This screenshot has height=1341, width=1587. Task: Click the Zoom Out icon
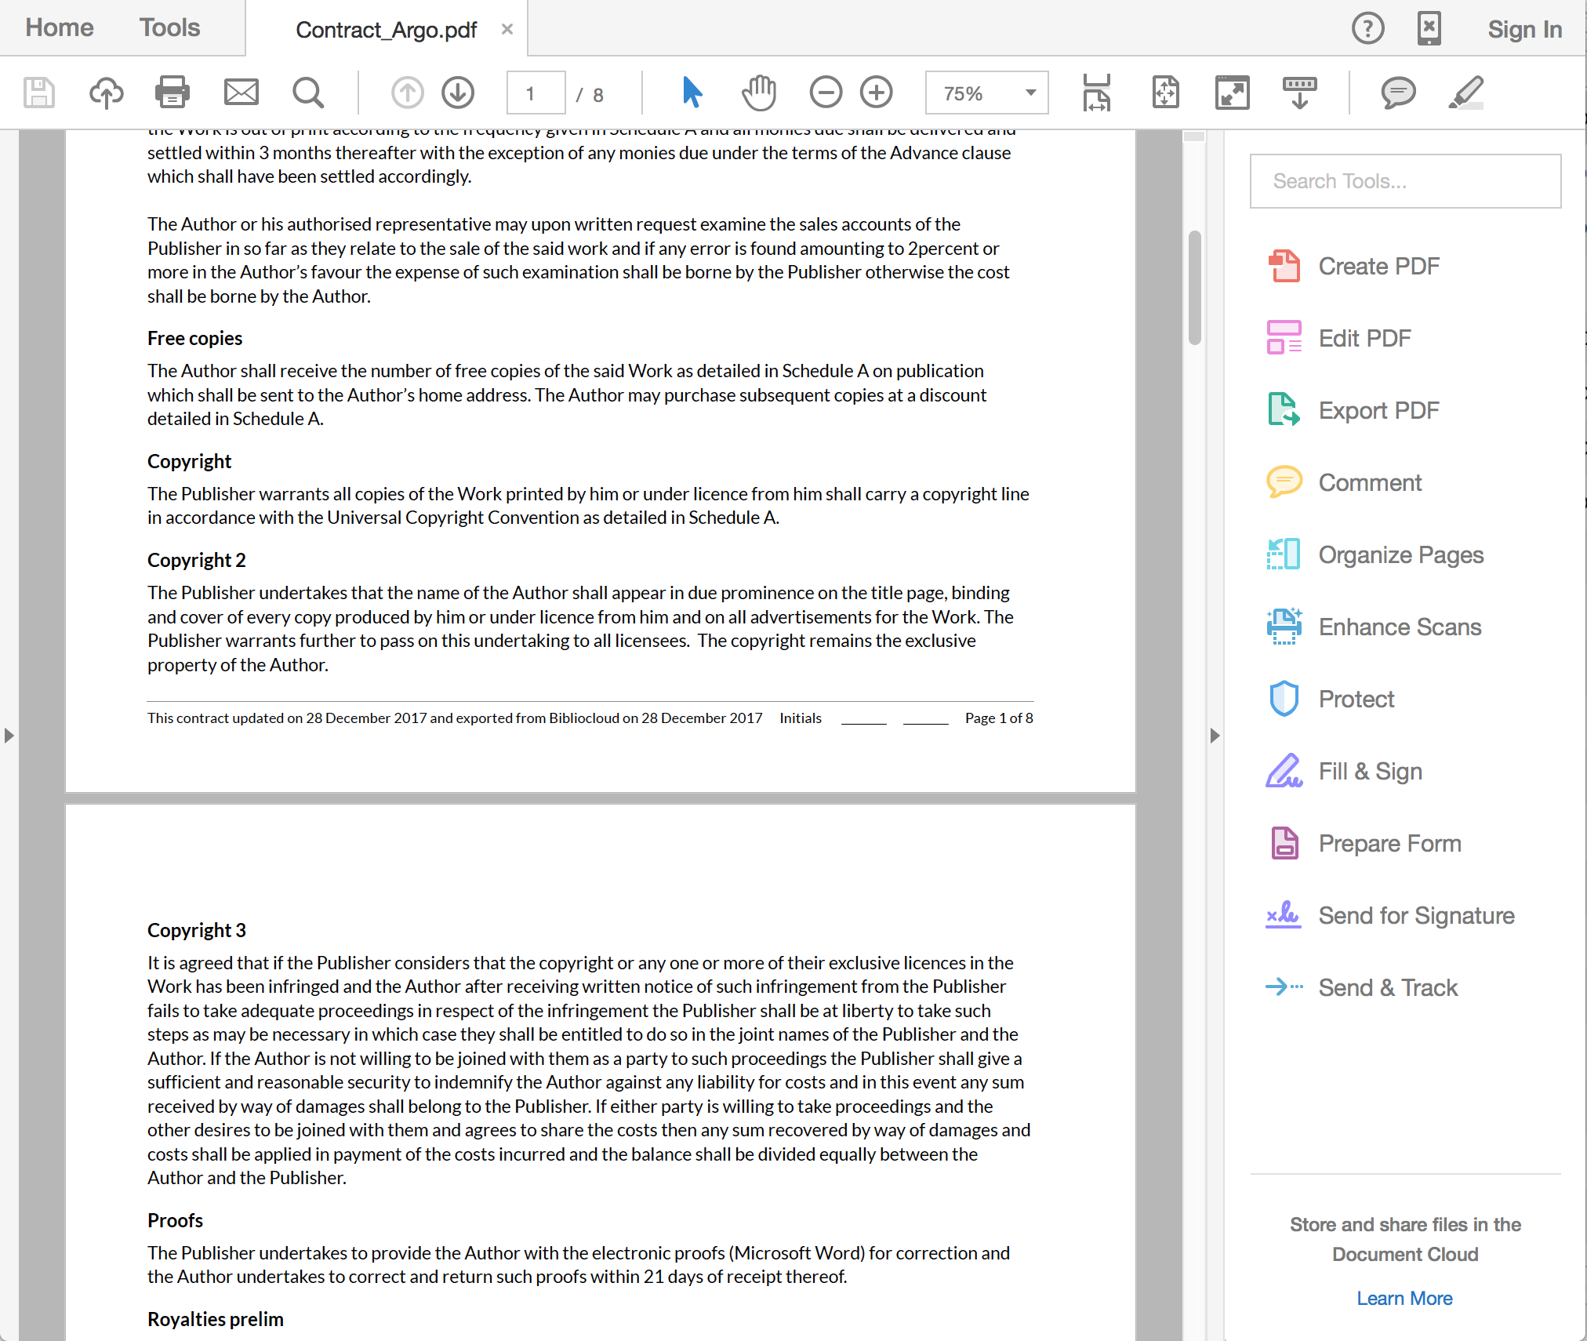click(827, 92)
